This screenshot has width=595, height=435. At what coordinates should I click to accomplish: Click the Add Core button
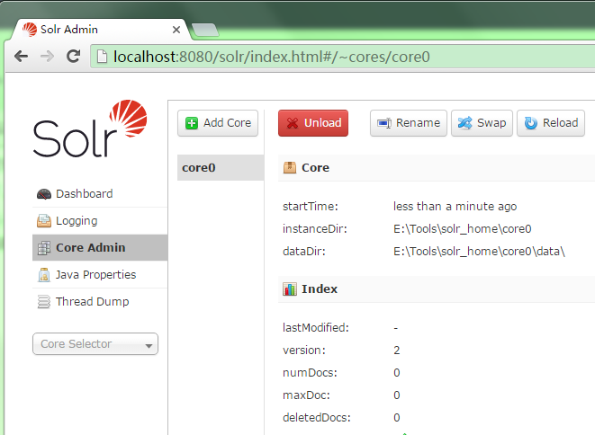click(x=218, y=123)
